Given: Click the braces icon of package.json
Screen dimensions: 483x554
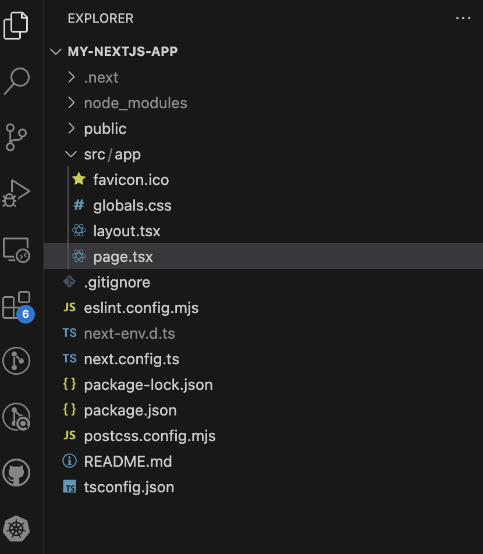Looking at the screenshot, I should (x=70, y=410).
